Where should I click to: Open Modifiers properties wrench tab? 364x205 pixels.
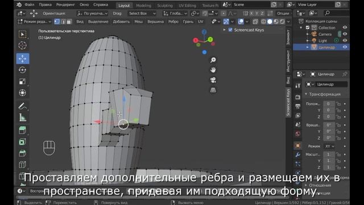click(x=298, y=155)
